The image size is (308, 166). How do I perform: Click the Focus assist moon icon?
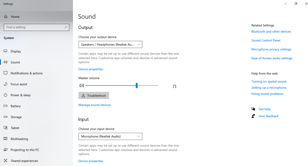(x=5, y=84)
